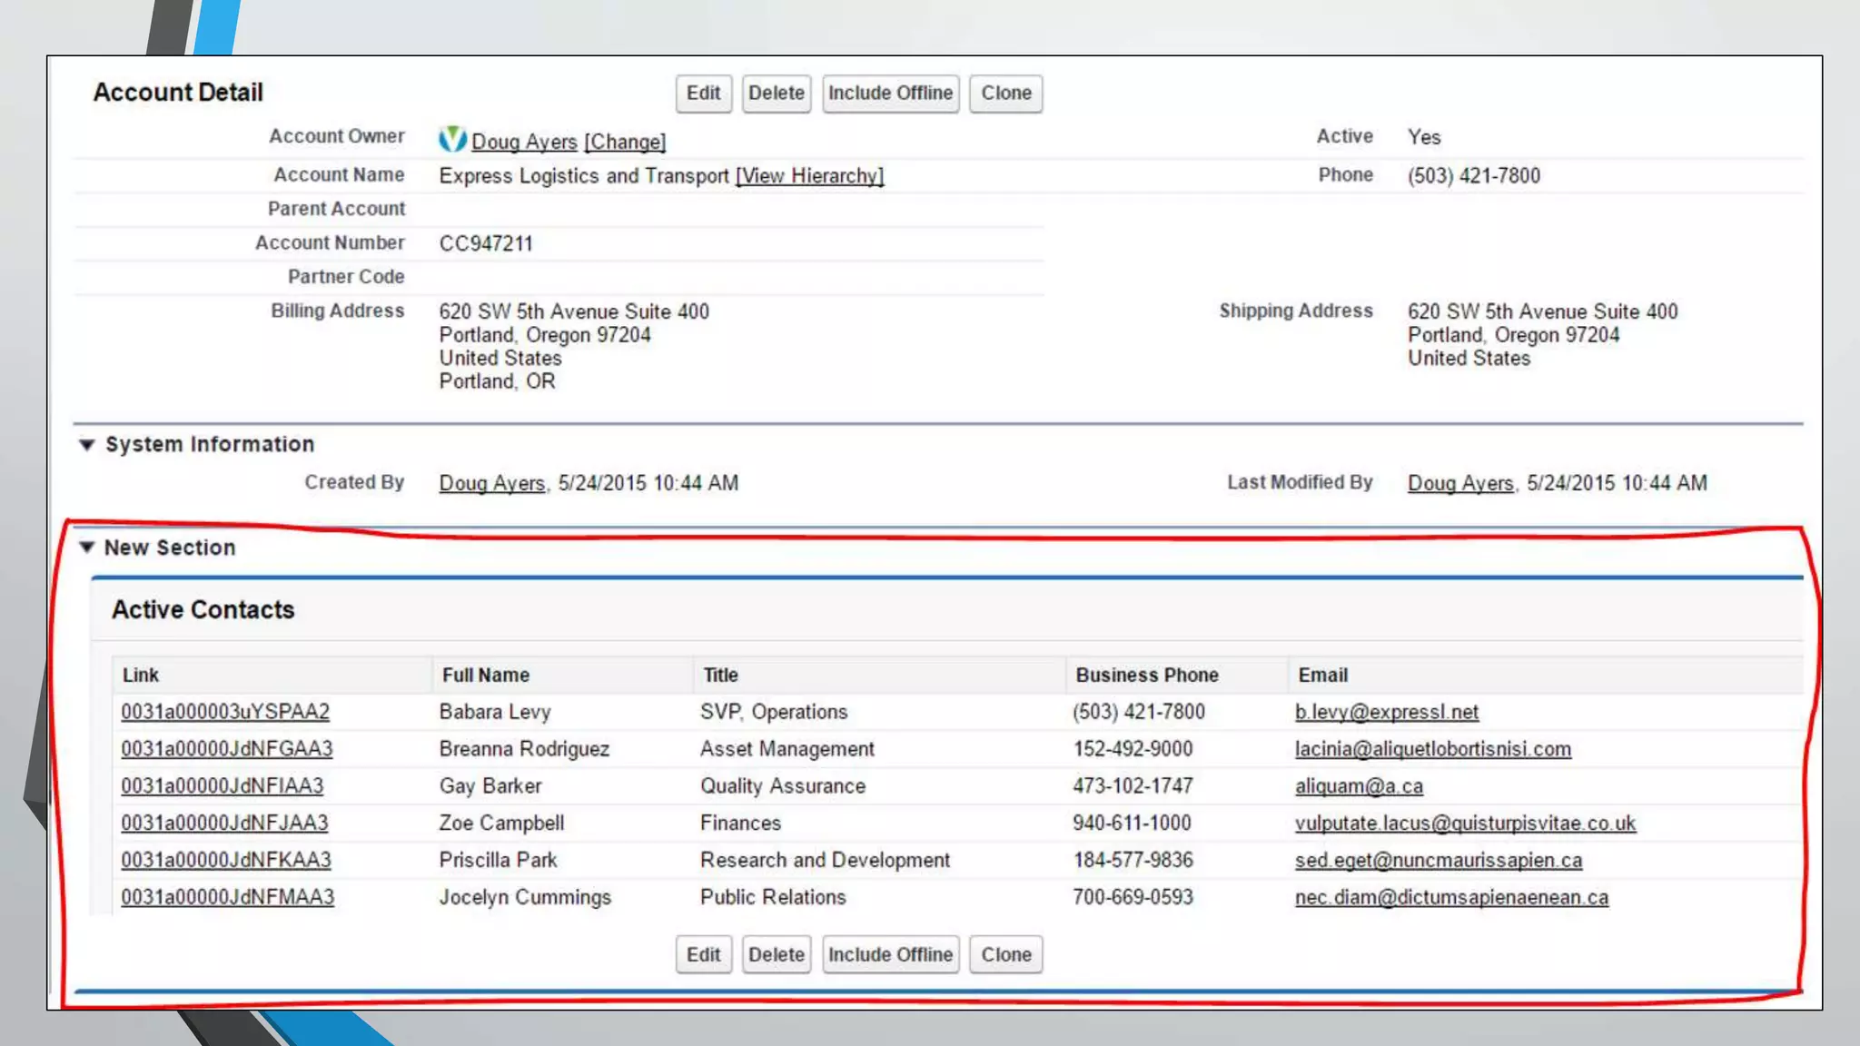Click the bottom Edit button
The image size is (1860, 1046).
[703, 955]
